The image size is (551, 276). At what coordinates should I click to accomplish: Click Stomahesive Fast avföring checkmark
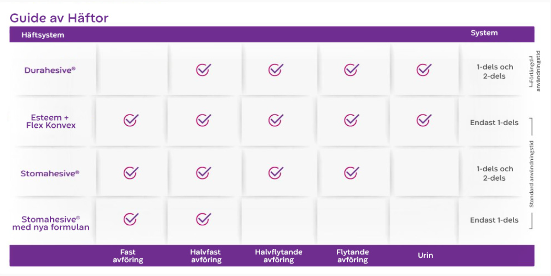pos(131,173)
